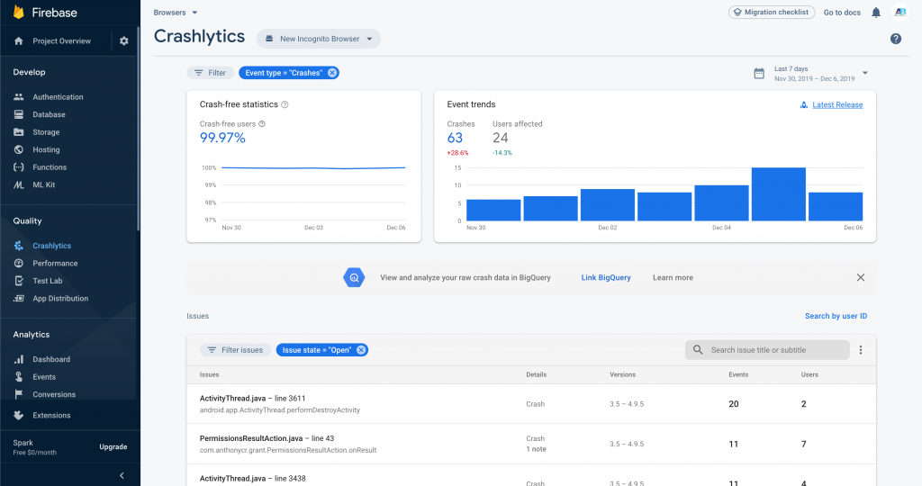Remove the Event type Crashes filter chip
This screenshot has width=922, height=486.
coord(332,73)
